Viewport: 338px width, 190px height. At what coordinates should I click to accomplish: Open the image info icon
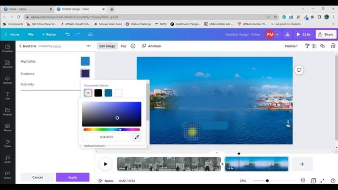point(133,46)
